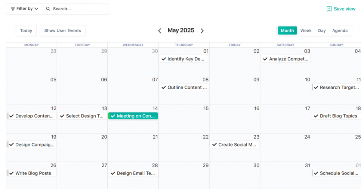Viewport: 361px width, 189px height.
Task: Click the search magnifier icon
Action: click(48, 9)
